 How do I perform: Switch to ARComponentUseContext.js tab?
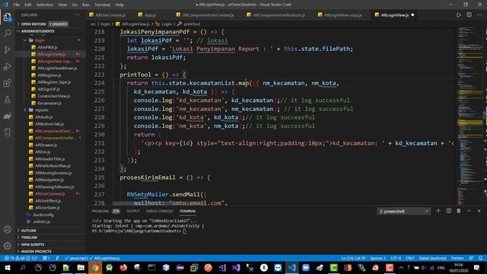(x=208, y=15)
